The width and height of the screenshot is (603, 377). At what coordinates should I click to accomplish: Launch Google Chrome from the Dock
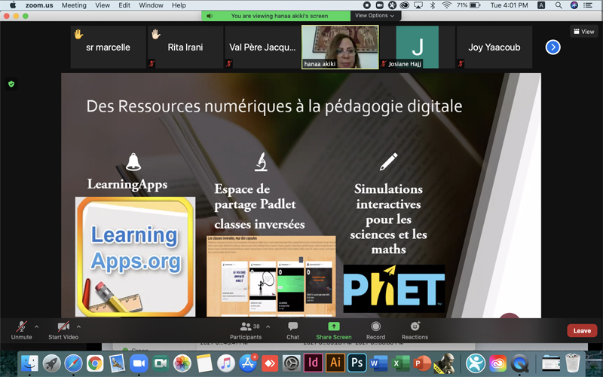click(x=95, y=363)
